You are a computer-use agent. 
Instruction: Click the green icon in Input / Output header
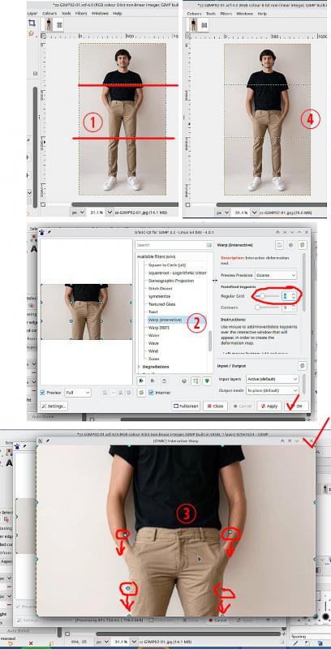click(x=303, y=366)
